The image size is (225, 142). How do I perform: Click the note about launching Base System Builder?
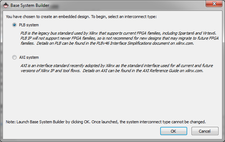(x=106, y=122)
